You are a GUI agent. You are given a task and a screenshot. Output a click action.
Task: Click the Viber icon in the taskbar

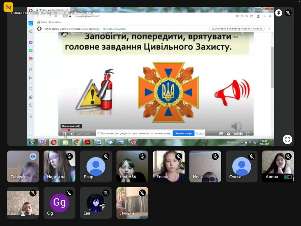click(x=43, y=142)
